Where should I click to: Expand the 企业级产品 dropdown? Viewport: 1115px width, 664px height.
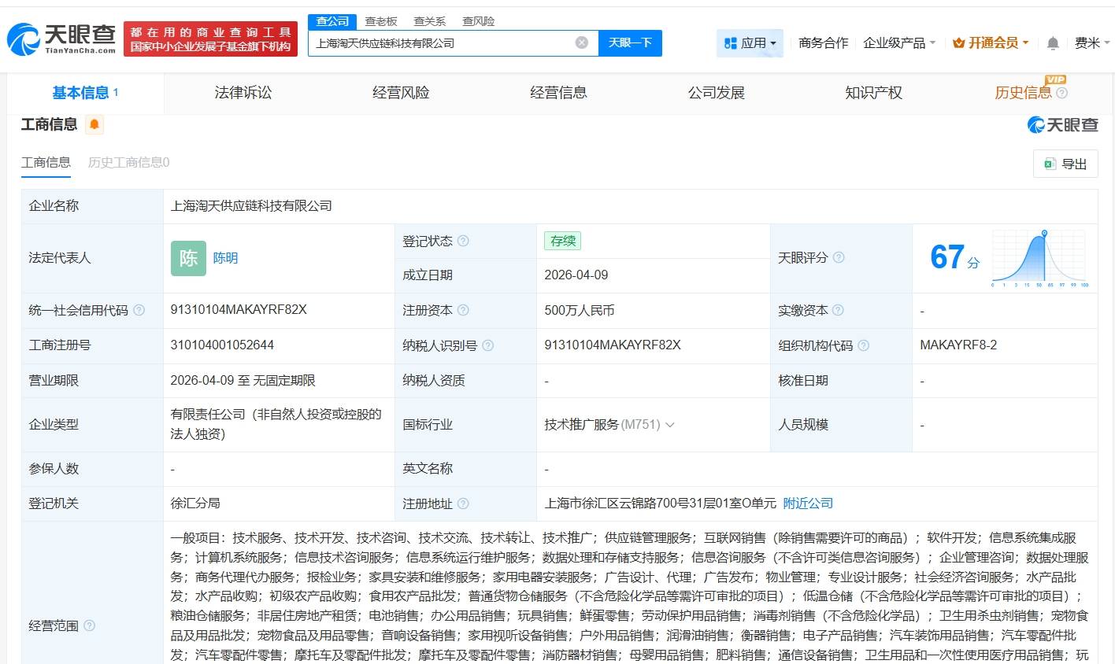coord(899,42)
